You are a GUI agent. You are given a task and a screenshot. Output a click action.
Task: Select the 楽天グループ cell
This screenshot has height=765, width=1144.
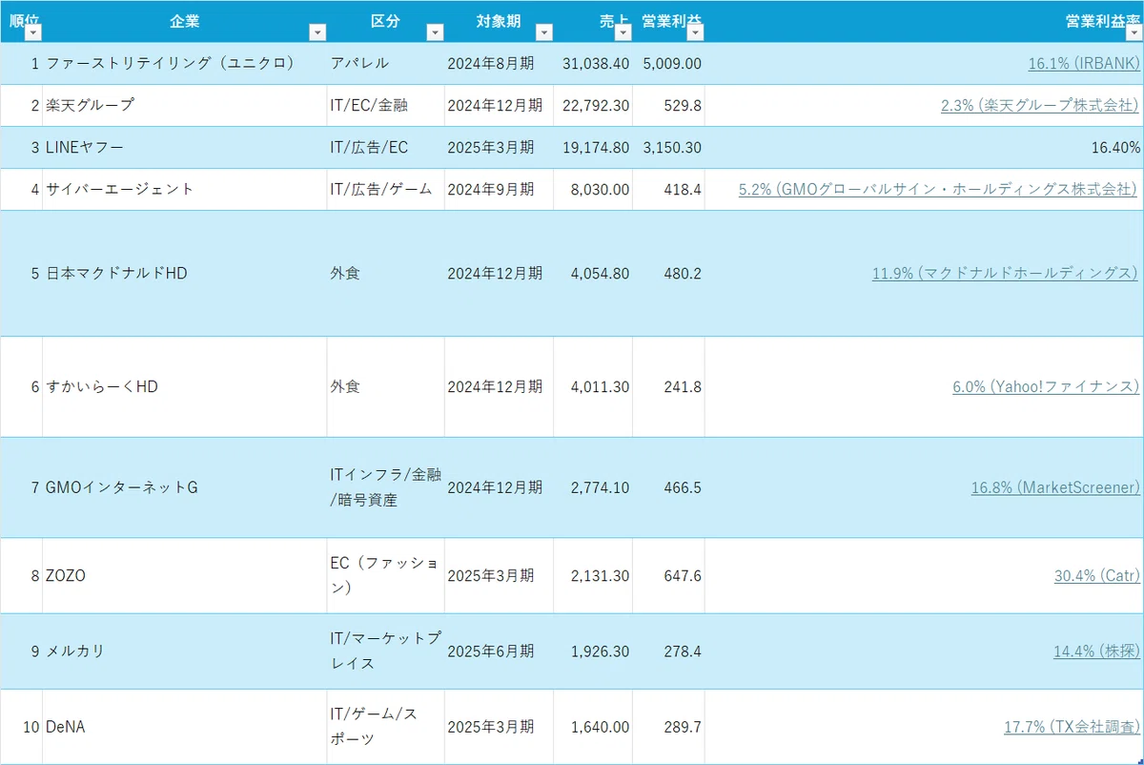[185, 106]
